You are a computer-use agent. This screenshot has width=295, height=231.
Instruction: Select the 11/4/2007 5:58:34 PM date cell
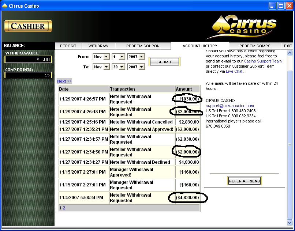click(84, 198)
